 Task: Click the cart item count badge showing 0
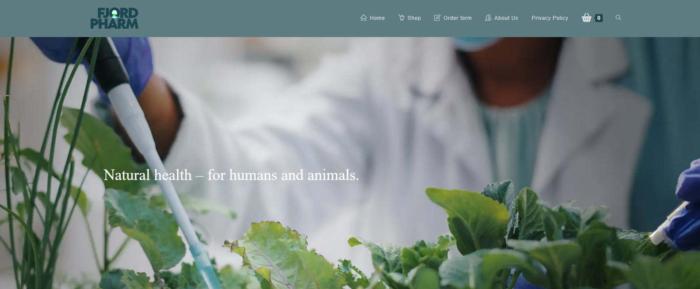pos(599,18)
